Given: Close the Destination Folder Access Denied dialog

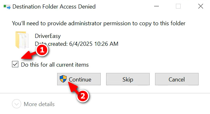Looking at the screenshot, I should (201, 6).
